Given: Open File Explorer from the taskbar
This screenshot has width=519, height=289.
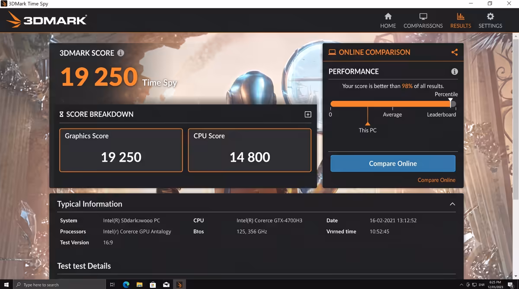Looking at the screenshot, I should pos(139,284).
